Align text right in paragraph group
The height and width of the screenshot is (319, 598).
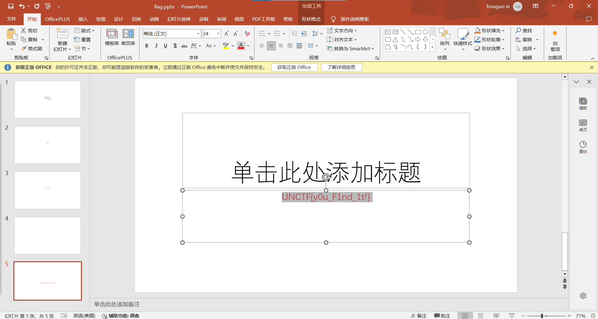pos(281,46)
